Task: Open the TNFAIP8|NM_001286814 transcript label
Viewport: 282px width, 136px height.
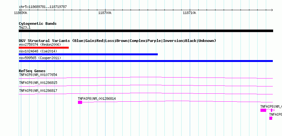Action: point(97,99)
